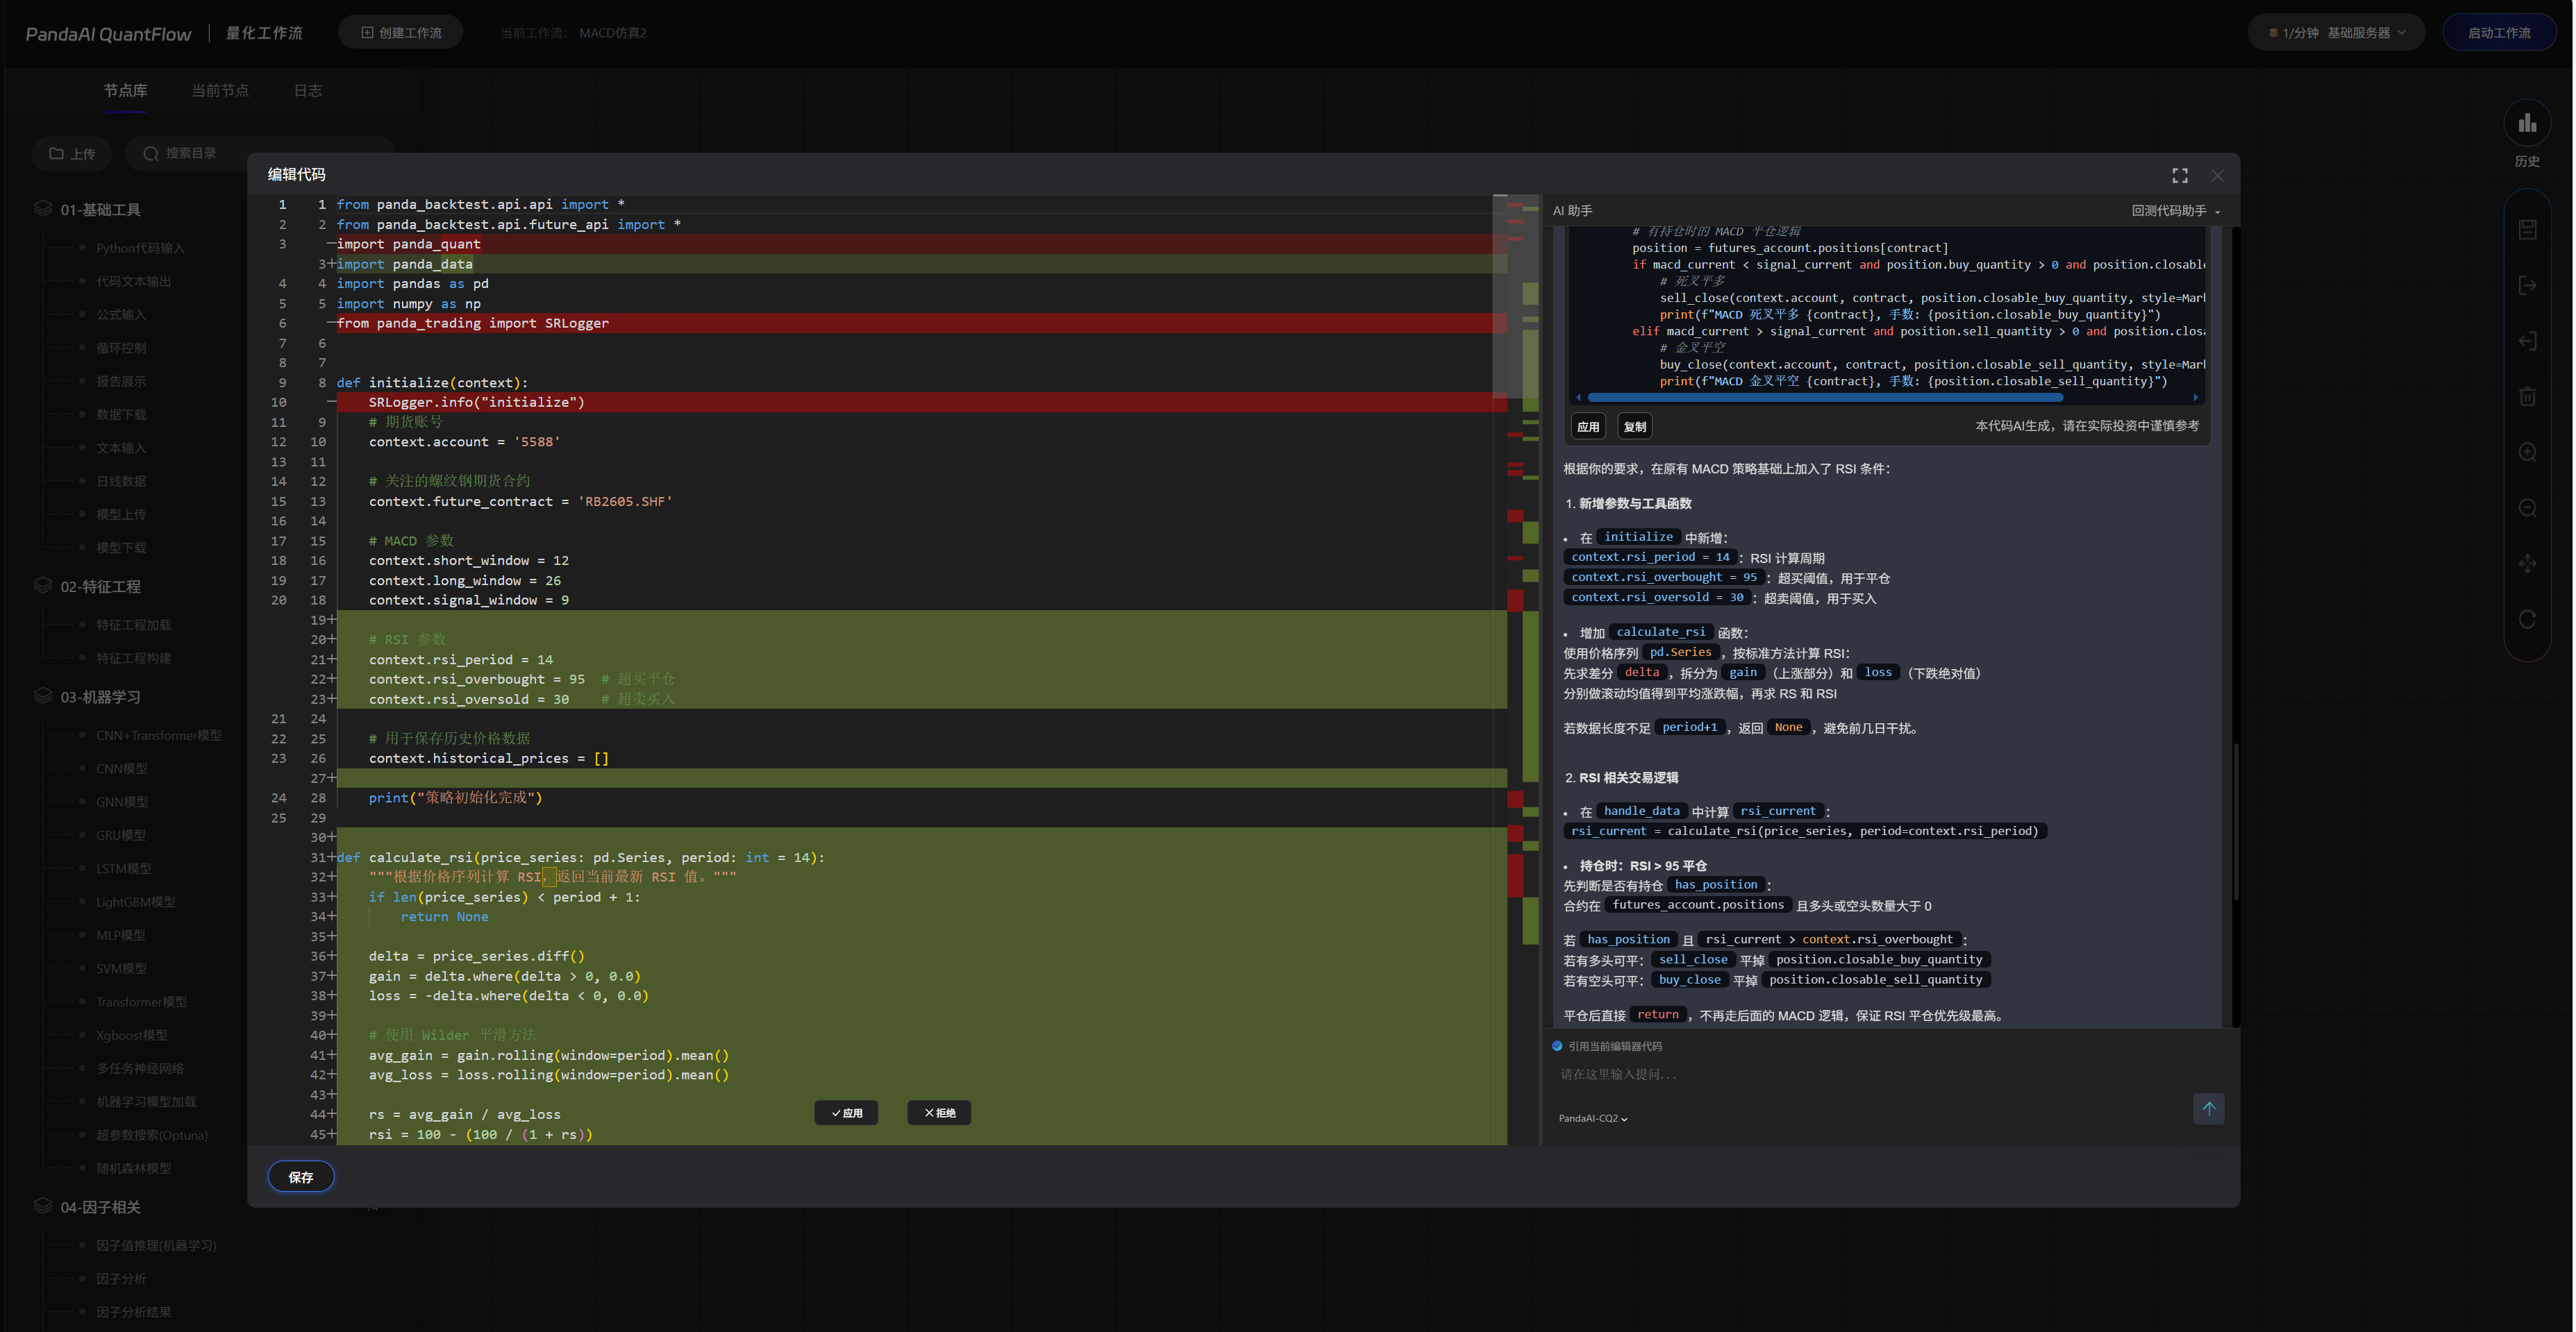
Task: Click the diff editor minimap overview
Action: pyautogui.click(x=1522, y=669)
